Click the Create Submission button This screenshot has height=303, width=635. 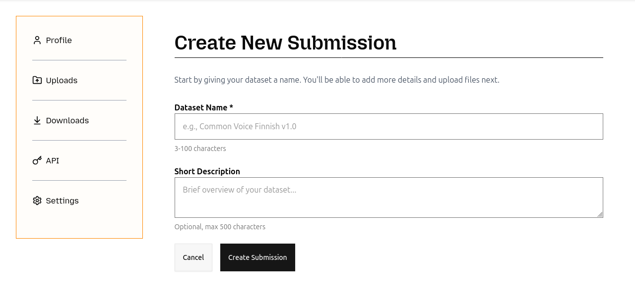[x=257, y=257]
